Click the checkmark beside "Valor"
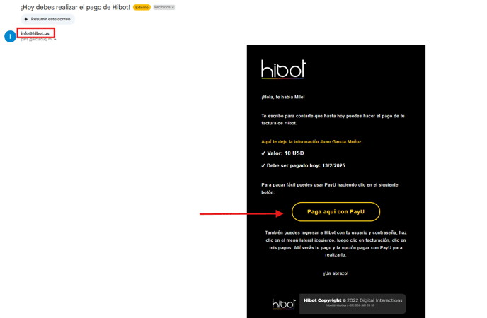The width and height of the screenshot is (487, 318). (263, 153)
